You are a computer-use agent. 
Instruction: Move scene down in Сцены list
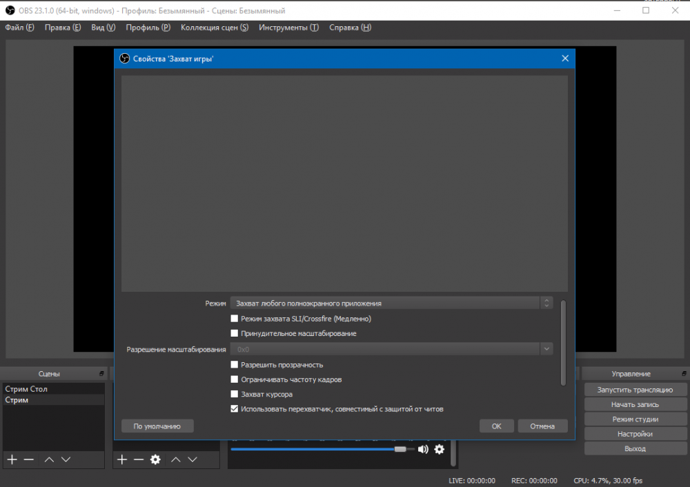pos(66,459)
